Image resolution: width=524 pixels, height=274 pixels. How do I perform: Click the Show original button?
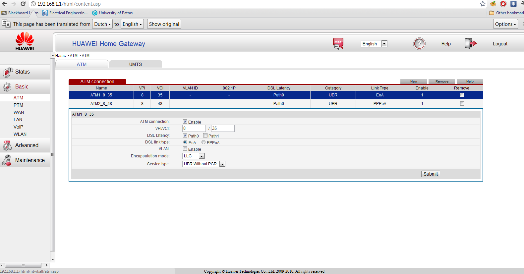pos(164,24)
